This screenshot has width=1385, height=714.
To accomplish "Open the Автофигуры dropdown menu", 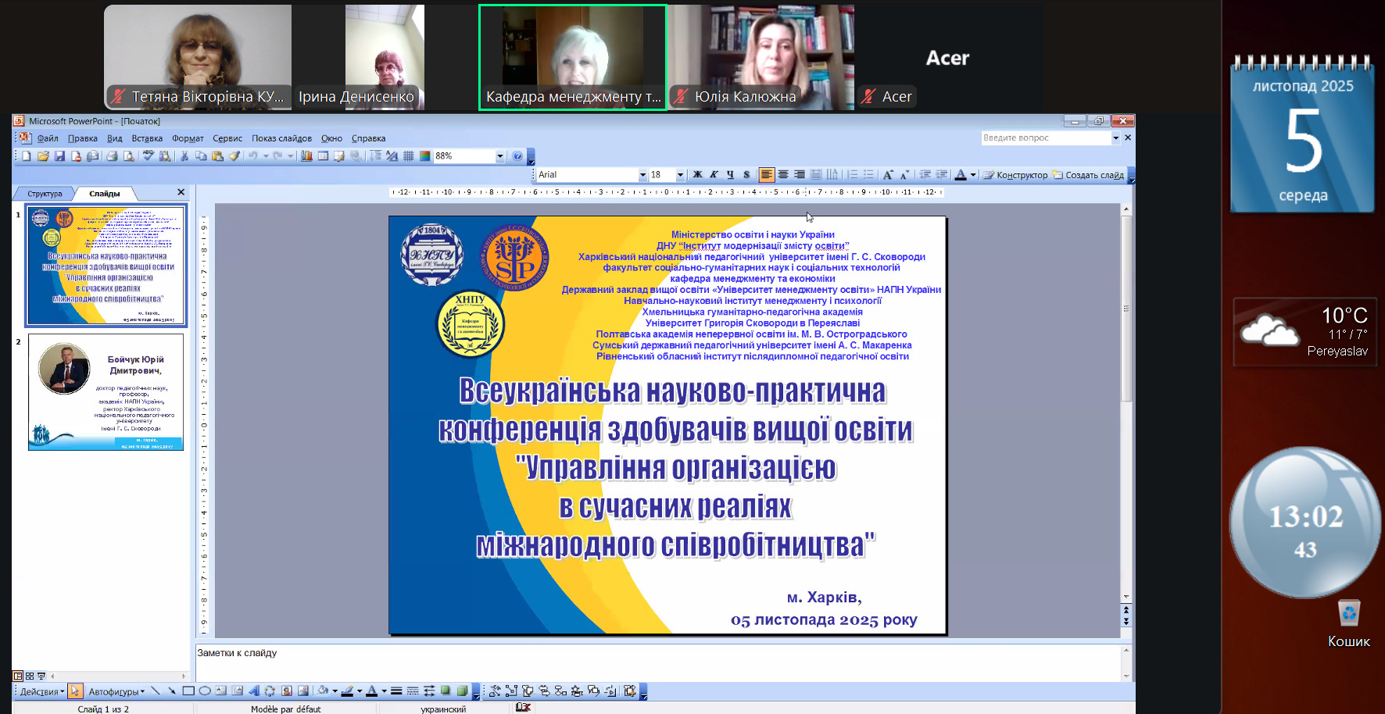I will coord(116,691).
